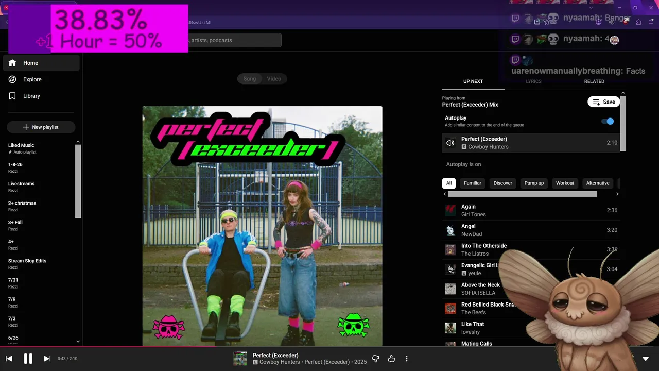This screenshot has height=371, width=659.
Task: Click the now-playing speaker icon in queue
Action: coord(450,143)
